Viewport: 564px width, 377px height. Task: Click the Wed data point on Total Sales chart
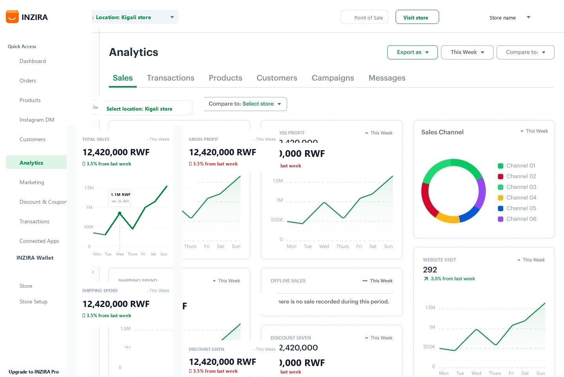click(120, 213)
